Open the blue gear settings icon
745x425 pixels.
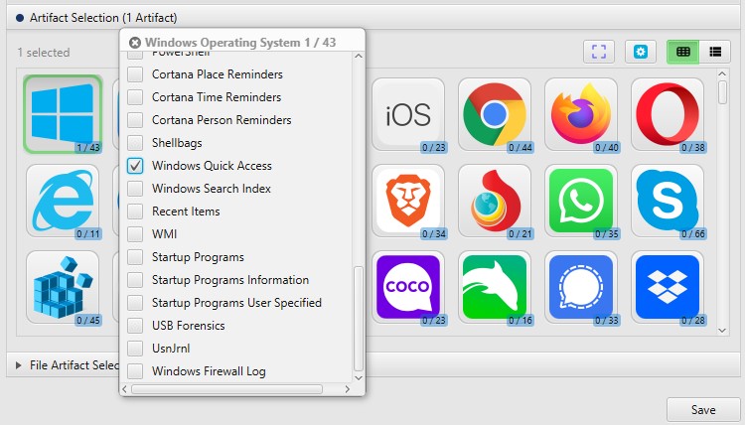pyautogui.click(x=641, y=52)
